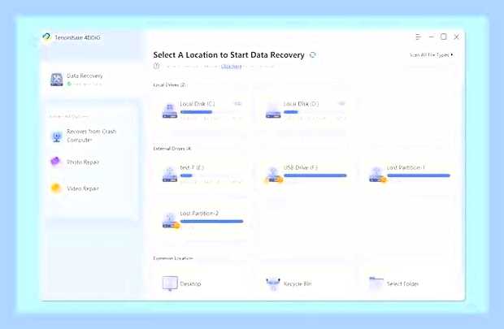Click the Recover from Crash Computer icon
This screenshot has width=504, height=329.
pyautogui.click(x=57, y=136)
